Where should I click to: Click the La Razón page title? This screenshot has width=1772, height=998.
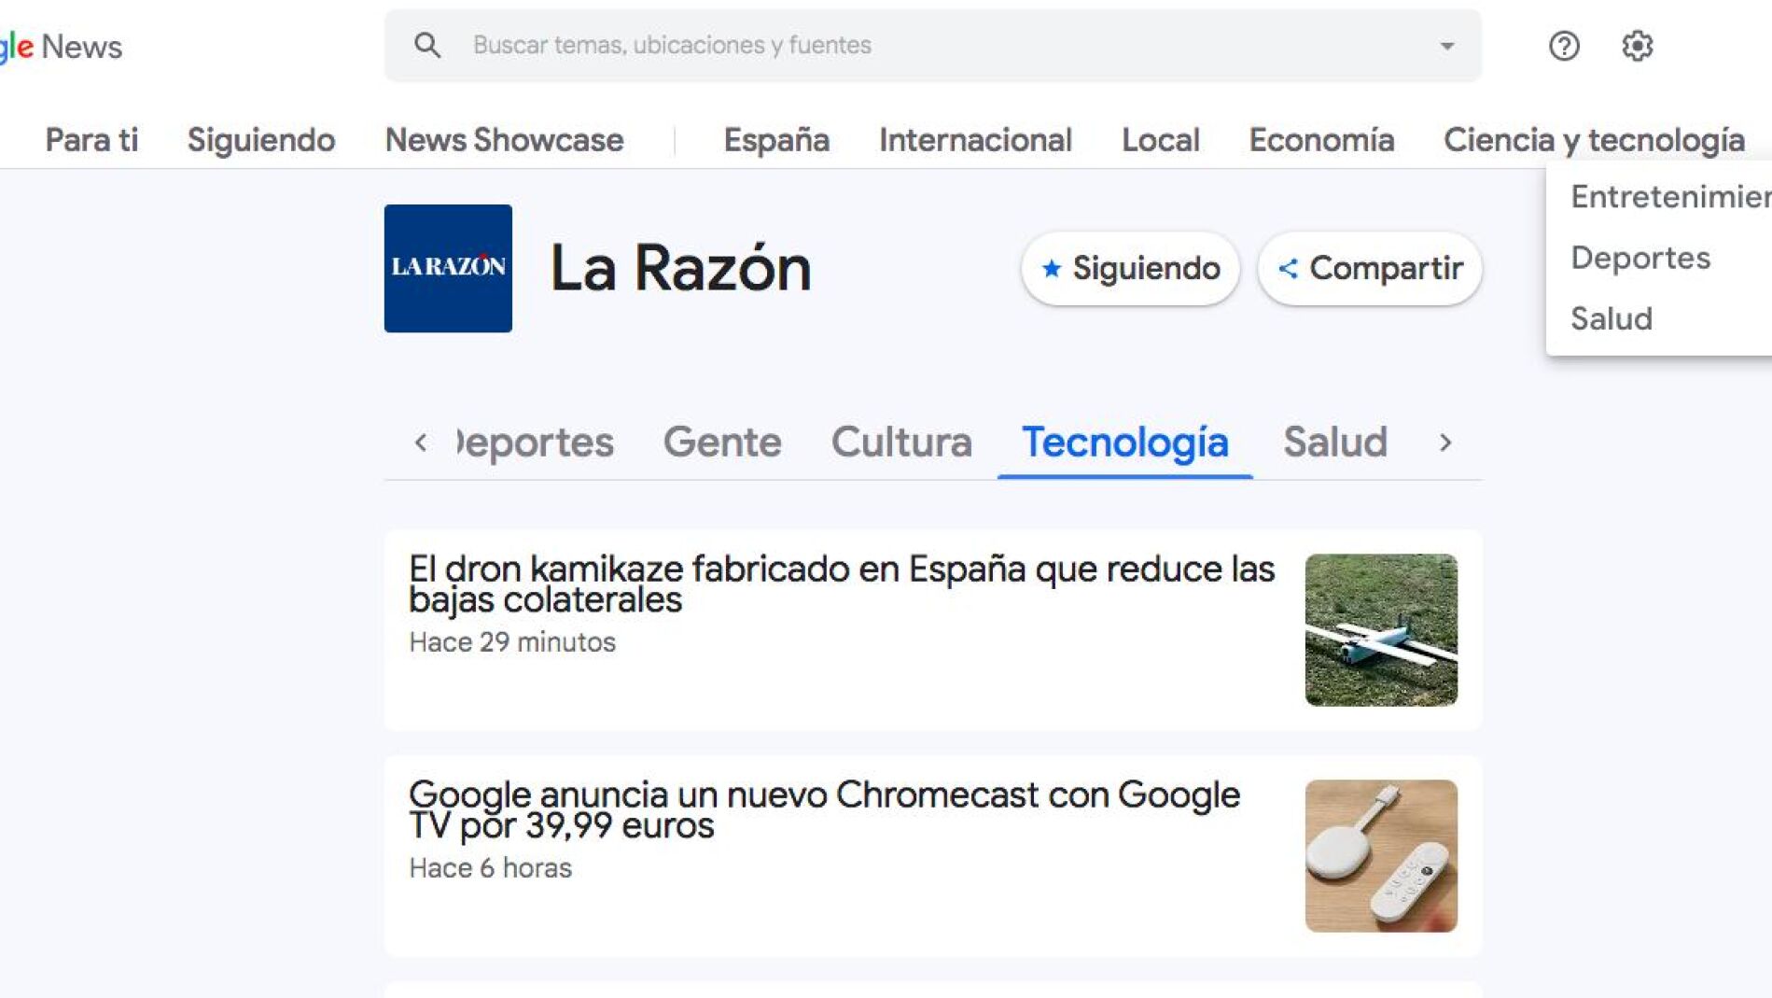point(680,269)
